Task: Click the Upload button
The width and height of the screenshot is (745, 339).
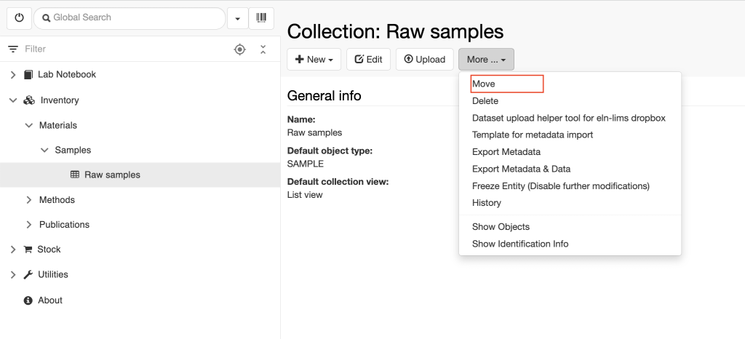Action: pos(425,60)
